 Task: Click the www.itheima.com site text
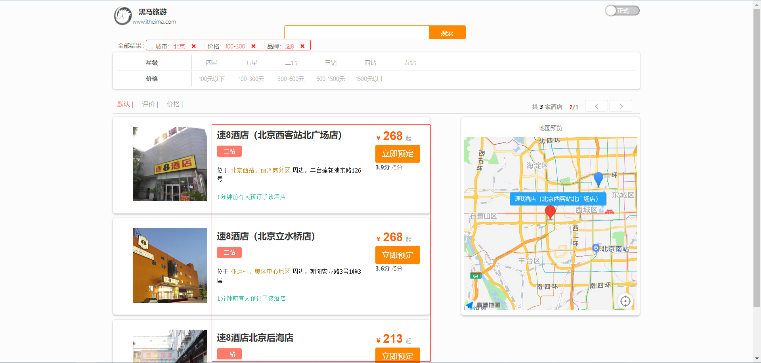click(154, 22)
